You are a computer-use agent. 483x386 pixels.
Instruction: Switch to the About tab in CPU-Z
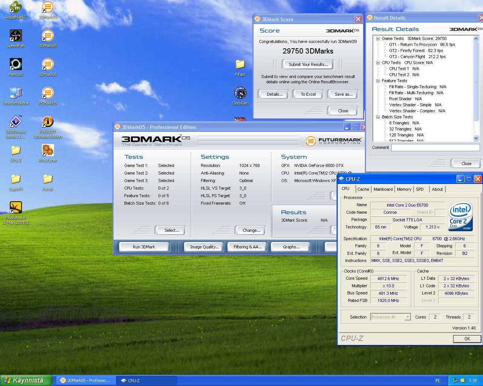pos(437,189)
